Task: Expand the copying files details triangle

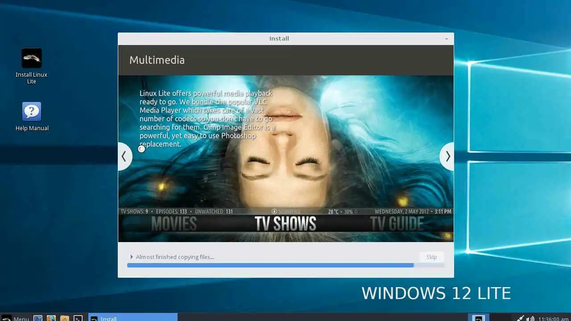Action: 132,257
